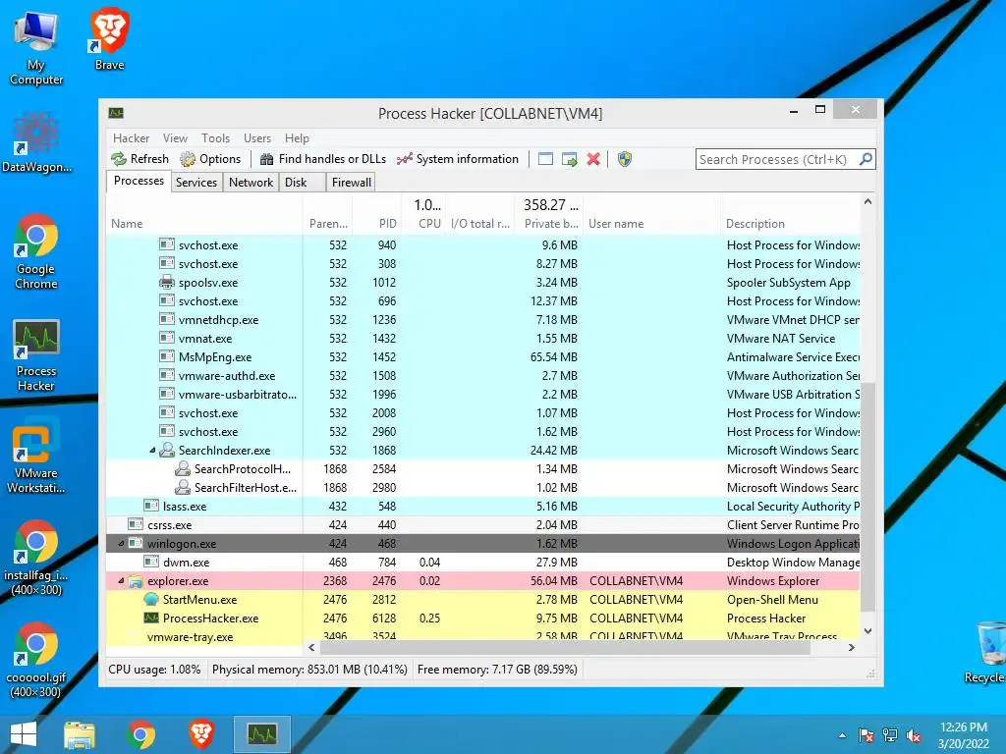Click the find window and thread icon
Viewport: 1006px width, 754px height.
tap(569, 159)
